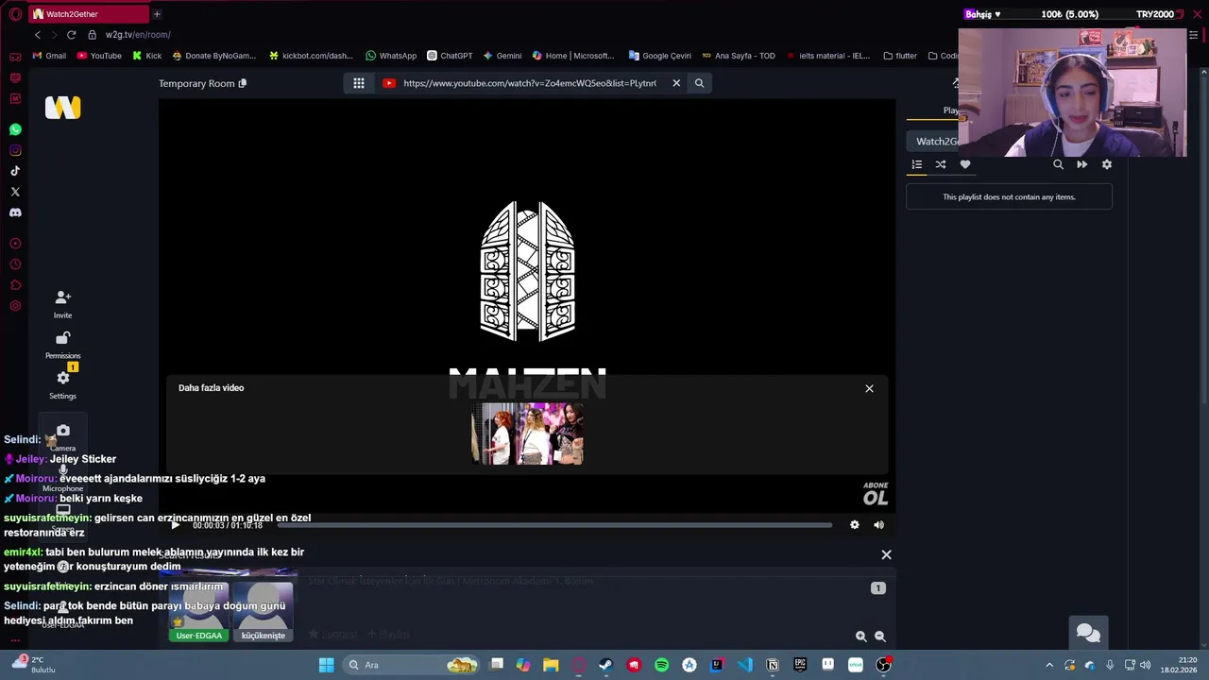1209x680 pixels.
Task: Zoom out the user avatars
Action: click(880, 637)
